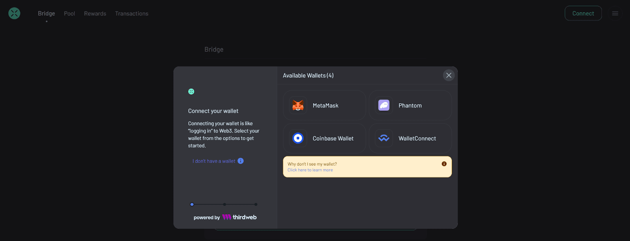Close the wallet connection dialog
This screenshot has height=241, width=630.
pos(448,75)
